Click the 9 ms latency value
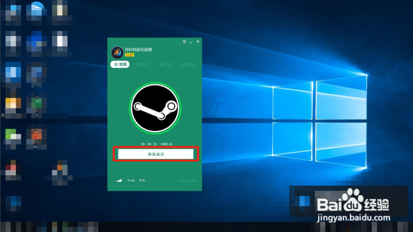This screenshot has width=413, height=232. 131,180
